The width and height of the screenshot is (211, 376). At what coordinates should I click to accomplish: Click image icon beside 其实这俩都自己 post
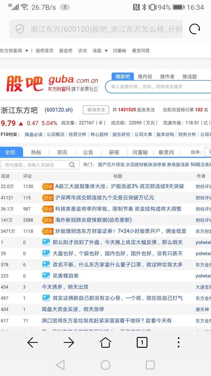point(46,298)
